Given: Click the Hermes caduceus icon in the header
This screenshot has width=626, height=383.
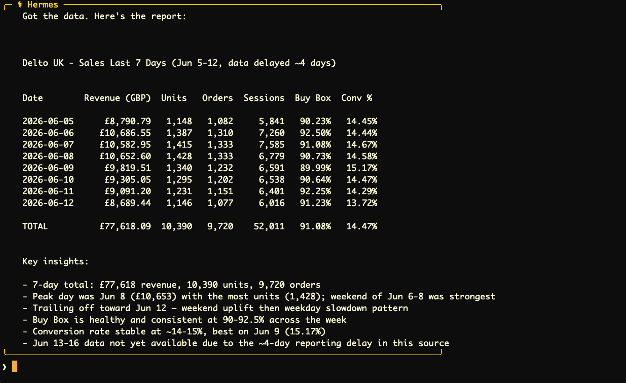Looking at the screenshot, I should pyautogui.click(x=20, y=5).
